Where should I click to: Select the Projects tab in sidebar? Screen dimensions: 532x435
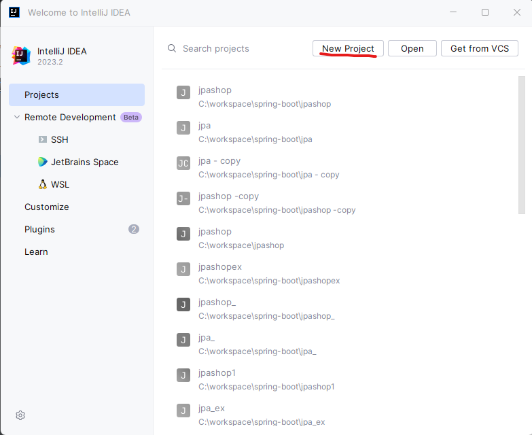coord(77,94)
